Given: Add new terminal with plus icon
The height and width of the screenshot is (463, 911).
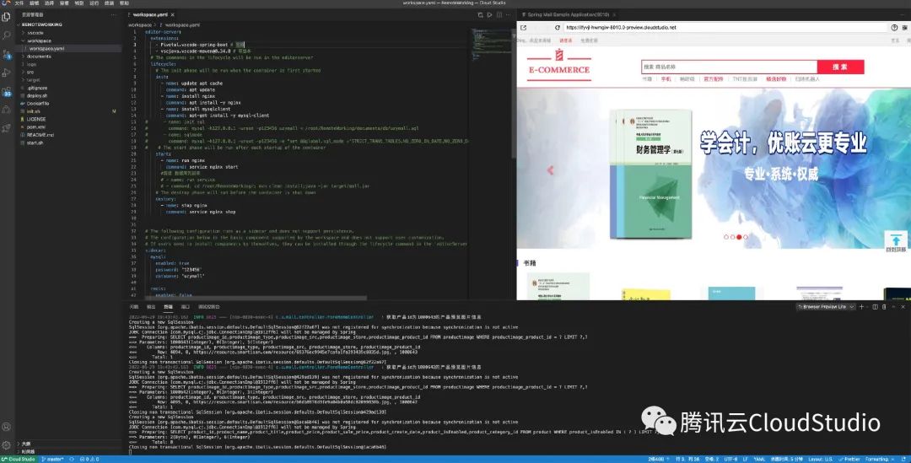Looking at the screenshot, I should (861, 307).
